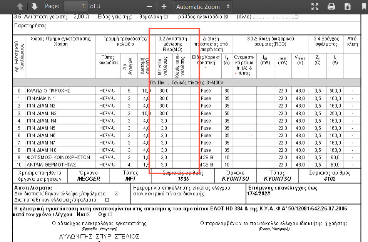Click the '2,00 Ω' grounding resistance value
The image size is (368, 242).
[x=81, y=17]
